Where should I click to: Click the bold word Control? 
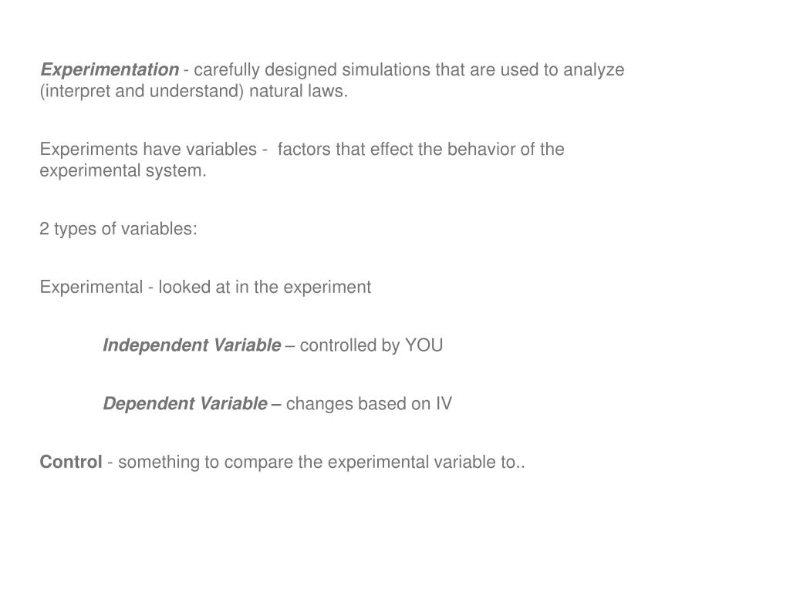click(x=71, y=462)
